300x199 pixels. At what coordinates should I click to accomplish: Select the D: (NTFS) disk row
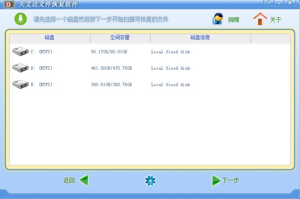(150, 68)
